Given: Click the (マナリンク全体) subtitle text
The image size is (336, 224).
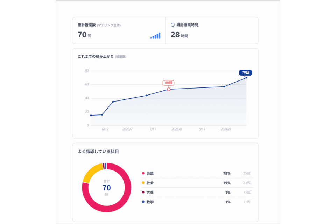Looking at the screenshot, I should 109,25.
